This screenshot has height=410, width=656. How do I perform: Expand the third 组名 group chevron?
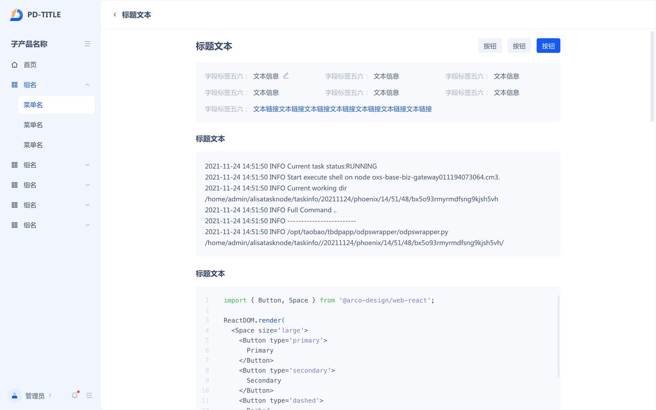click(x=87, y=185)
